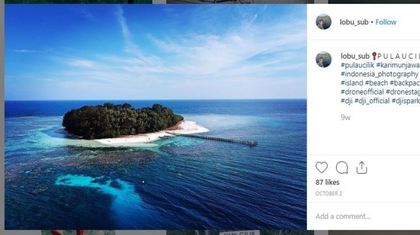
Task: Open the #pulaucilik hashtag
Action: (x=358, y=65)
